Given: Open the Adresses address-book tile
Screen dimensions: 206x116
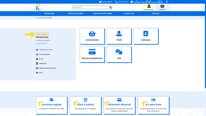Looking at the screenshot, I should (146, 36).
